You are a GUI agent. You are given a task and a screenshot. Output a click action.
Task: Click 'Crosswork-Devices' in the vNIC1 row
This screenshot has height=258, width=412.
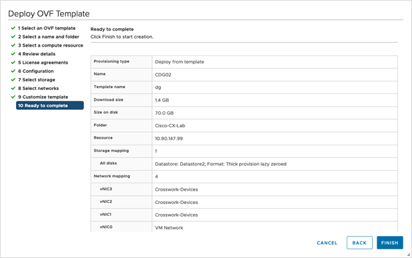pyautogui.click(x=176, y=215)
